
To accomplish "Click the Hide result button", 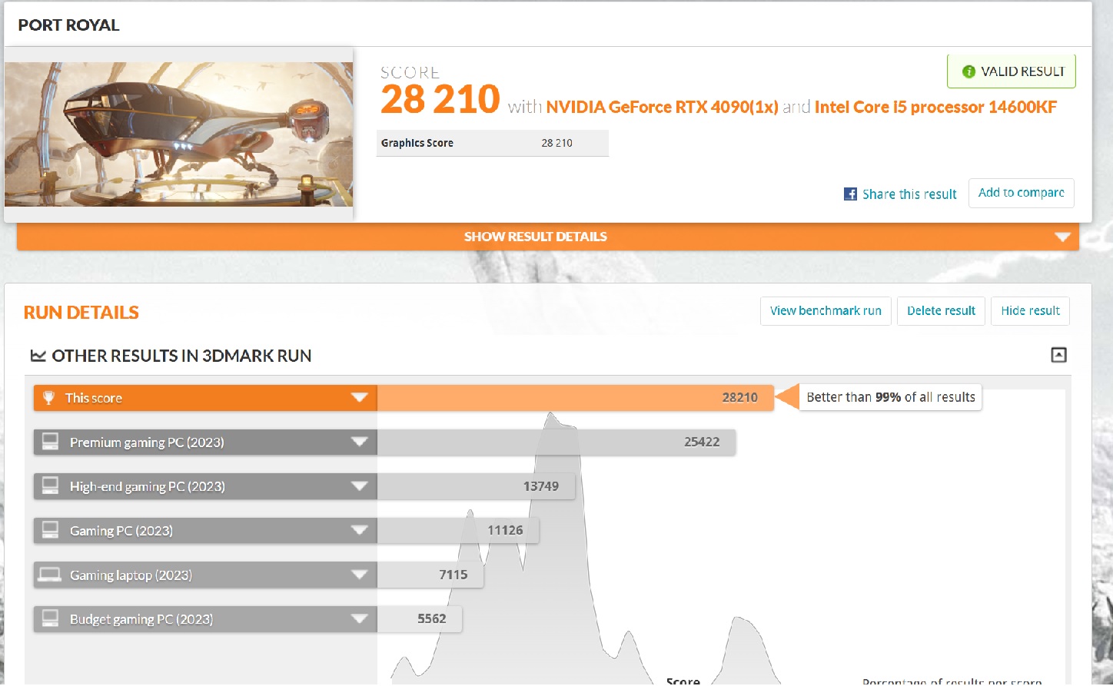I will tap(1030, 311).
